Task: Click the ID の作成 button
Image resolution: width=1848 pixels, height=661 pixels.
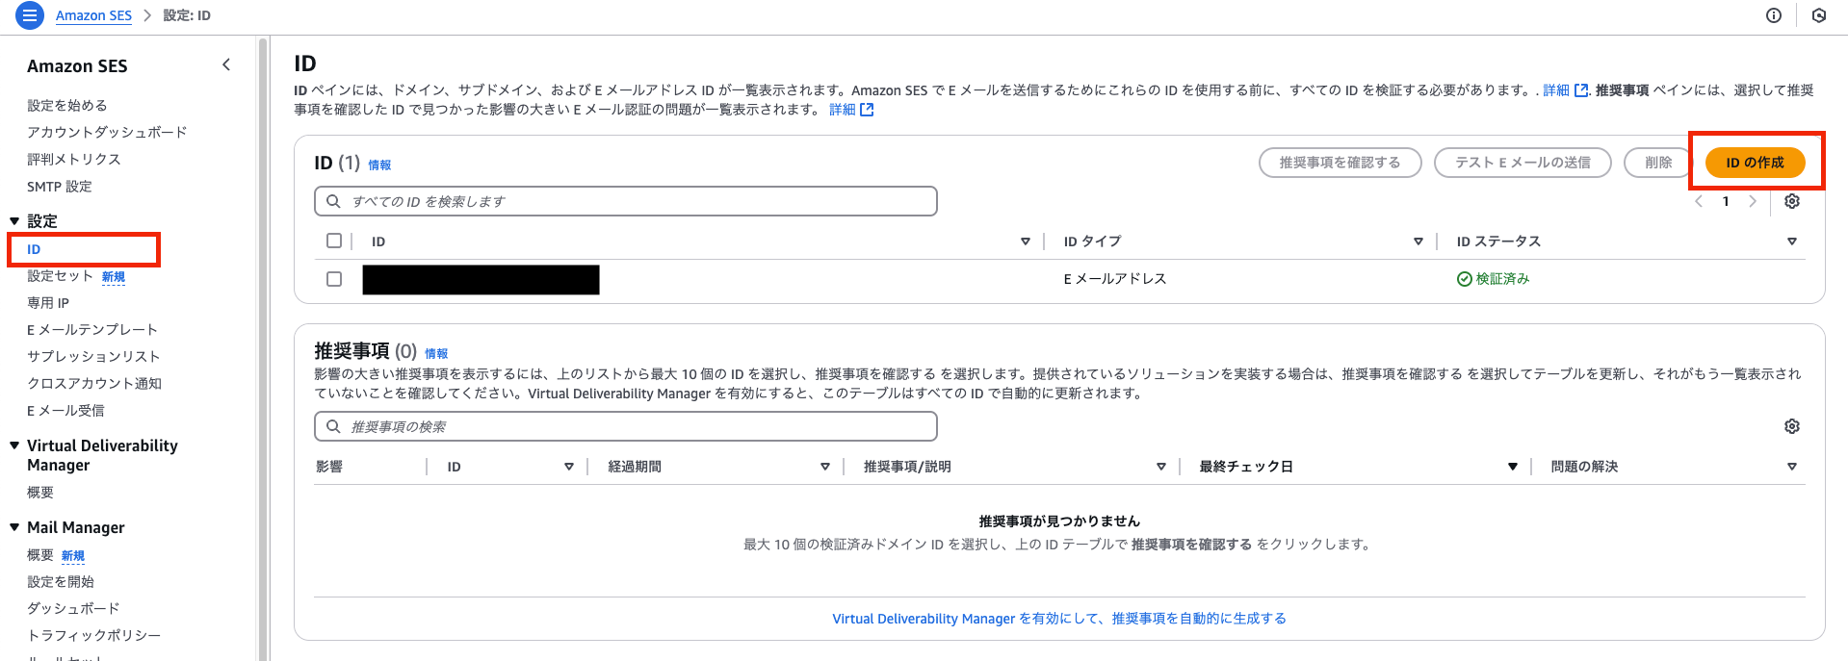Action: (x=1754, y=163)
